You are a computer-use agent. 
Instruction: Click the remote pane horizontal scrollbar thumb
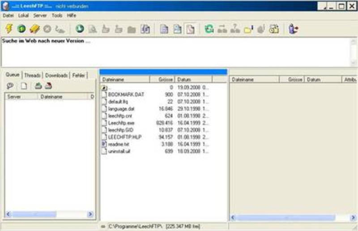pos(286,217)
